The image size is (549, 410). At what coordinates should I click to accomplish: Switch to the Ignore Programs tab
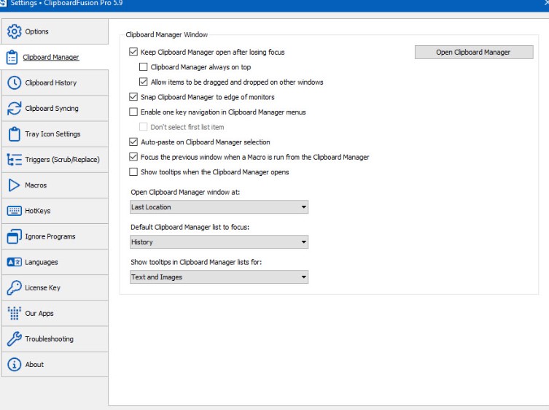(x=50, y=236)
